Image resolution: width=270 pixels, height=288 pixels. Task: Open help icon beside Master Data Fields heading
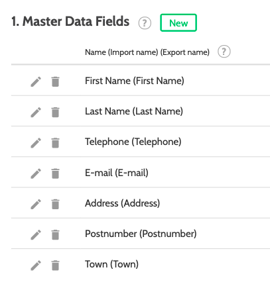click(145, 23)
